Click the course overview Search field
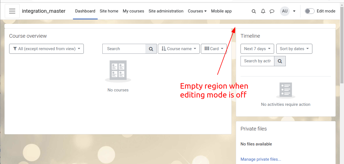The width and height of the screenshot is (344, 164). pos(124,49)
